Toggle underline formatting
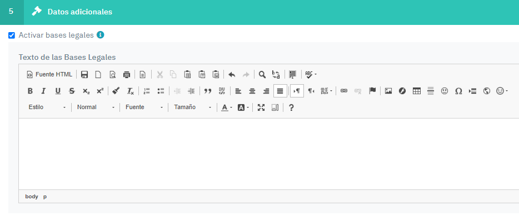The width and height of the screenshot is (519, 216). coord(58,91)
